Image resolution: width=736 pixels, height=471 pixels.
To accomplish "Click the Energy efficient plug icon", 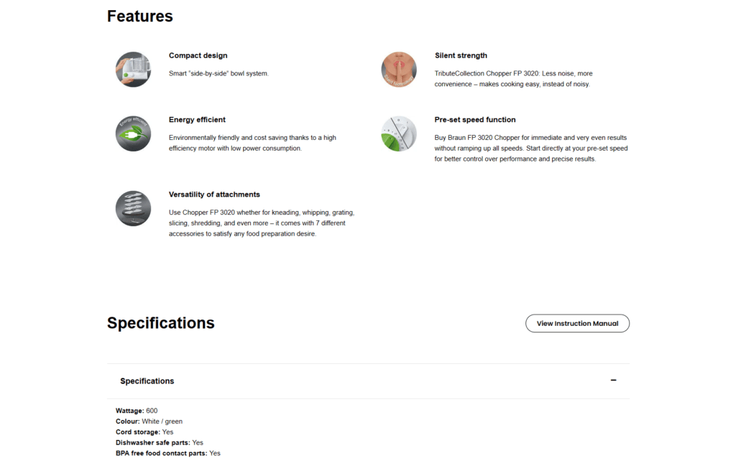I will [x=133, y=134].
